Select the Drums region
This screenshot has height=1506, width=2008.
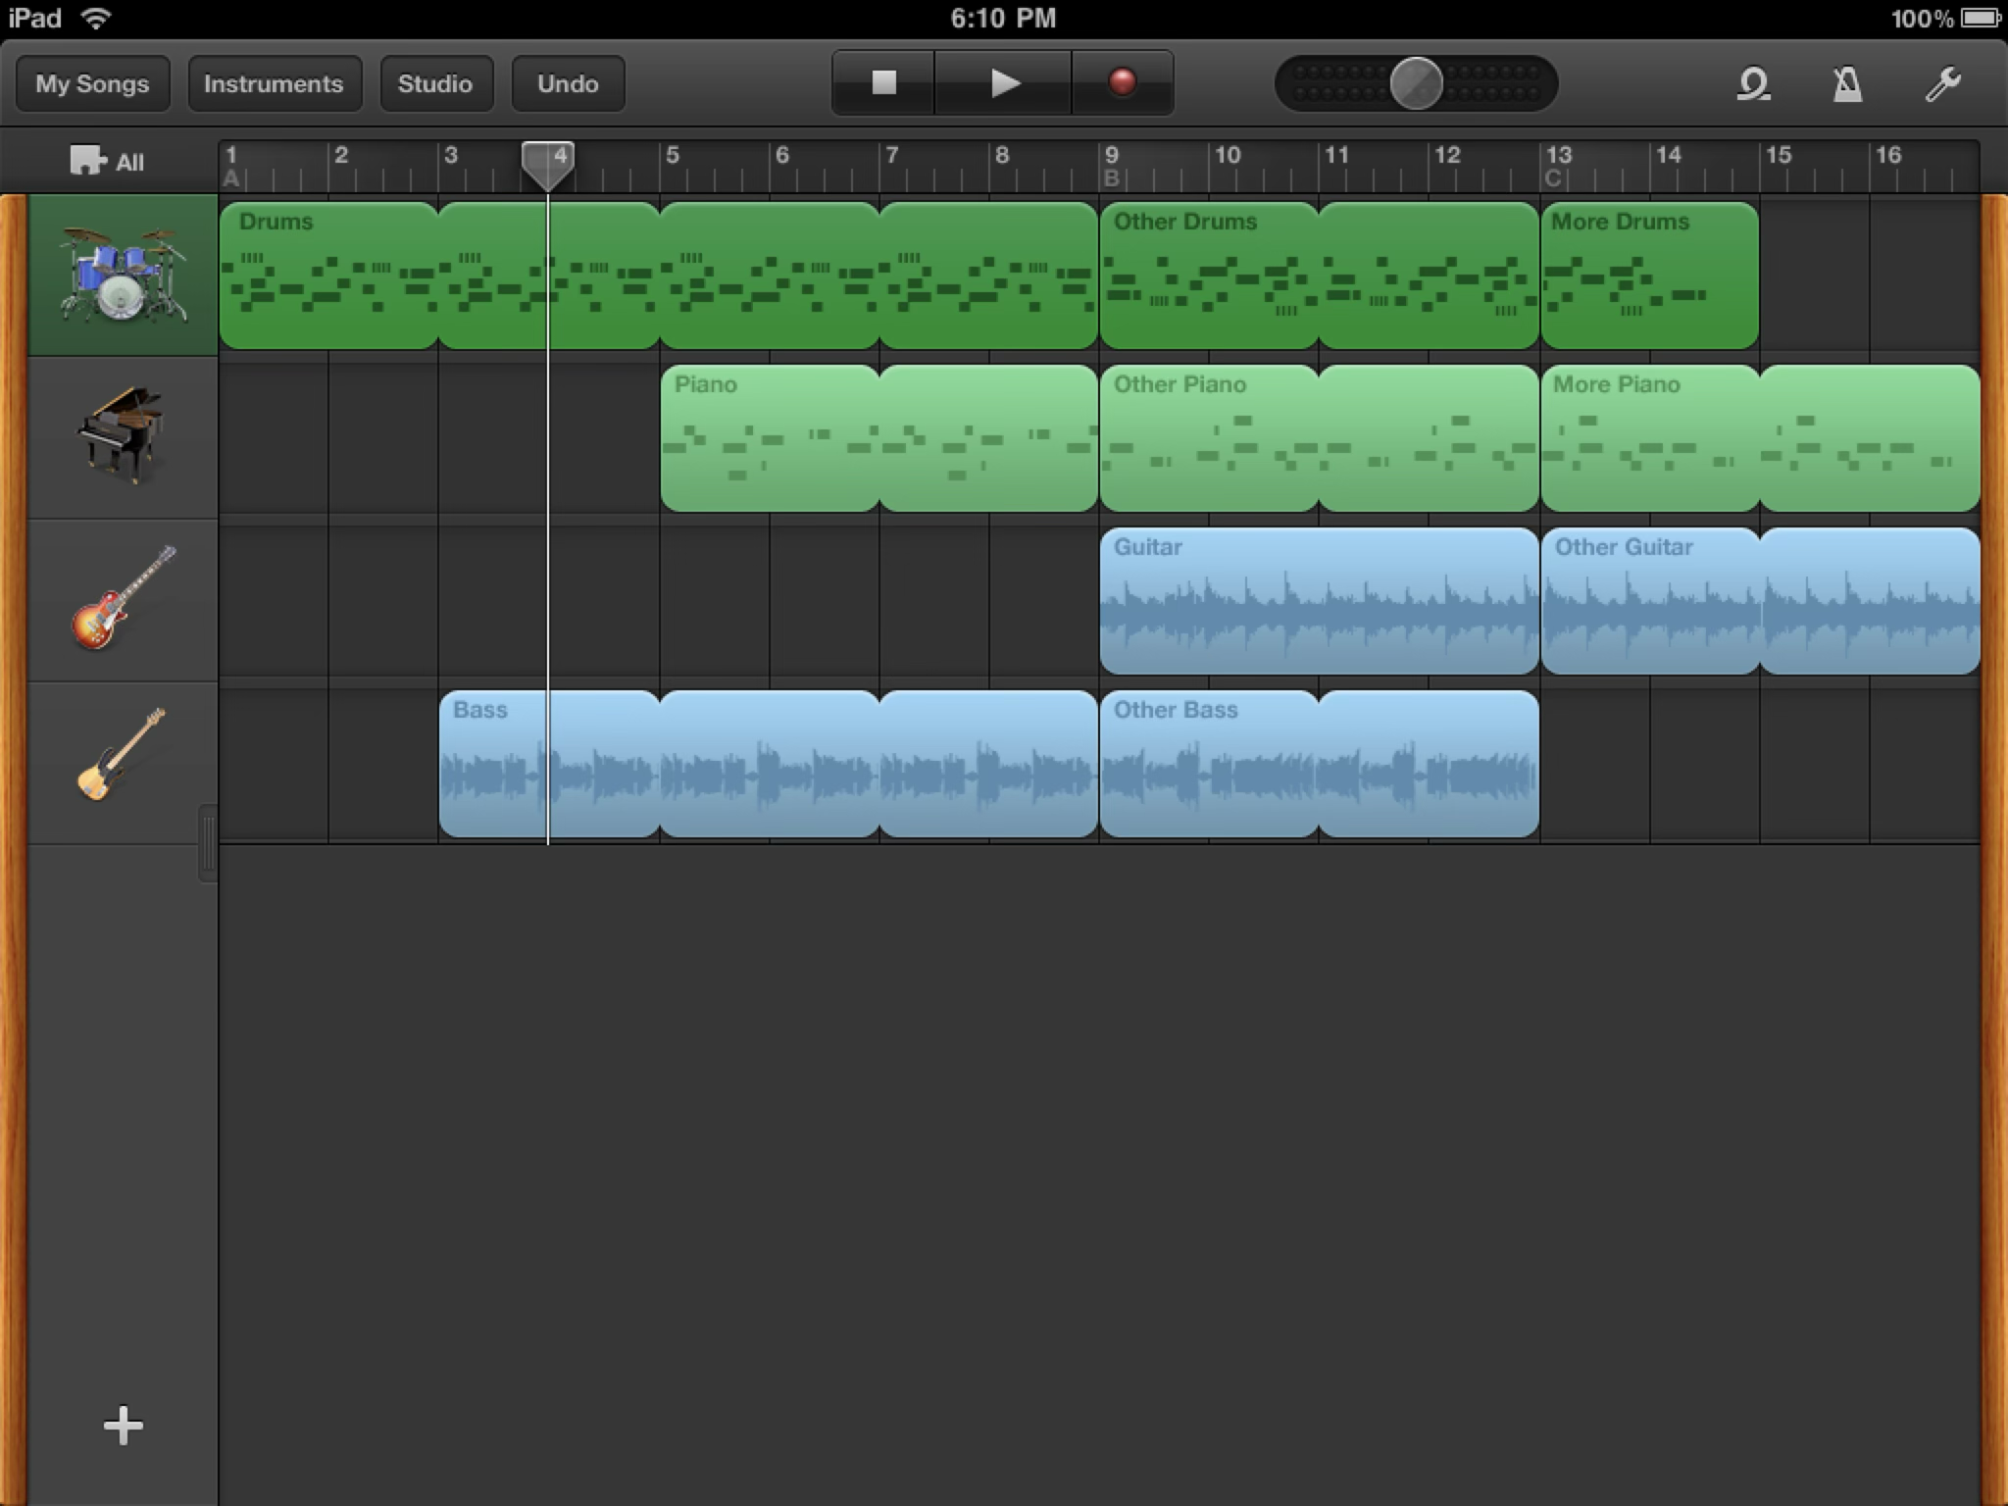(x=658, y=276)
